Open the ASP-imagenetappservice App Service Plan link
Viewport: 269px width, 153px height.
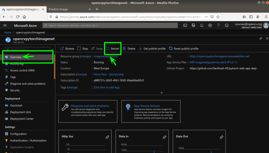pos(213,62)
